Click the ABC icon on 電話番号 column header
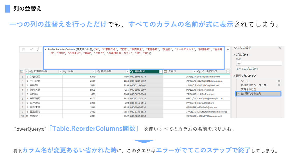Image resolution: width=300 pixels, height=168 pixels. point(132,71)
